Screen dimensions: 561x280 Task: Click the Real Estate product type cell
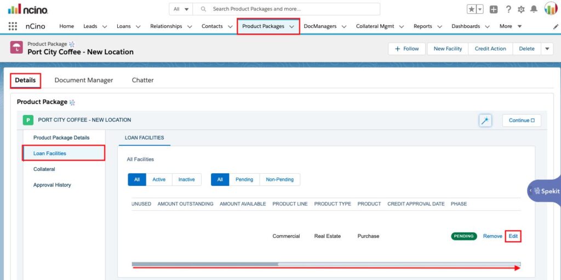pyautogui.click(x=328, y=236)
